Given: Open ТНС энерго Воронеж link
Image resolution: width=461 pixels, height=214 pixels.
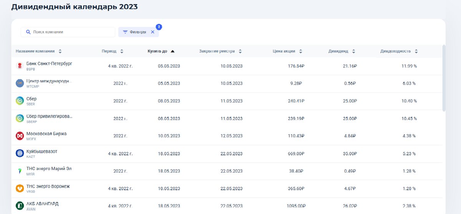Looking at the screenshot, I should [48, 186].
